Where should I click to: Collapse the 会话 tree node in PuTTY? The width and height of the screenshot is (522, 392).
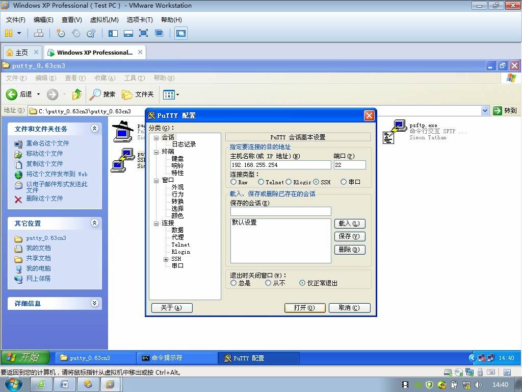coord(156,137)
